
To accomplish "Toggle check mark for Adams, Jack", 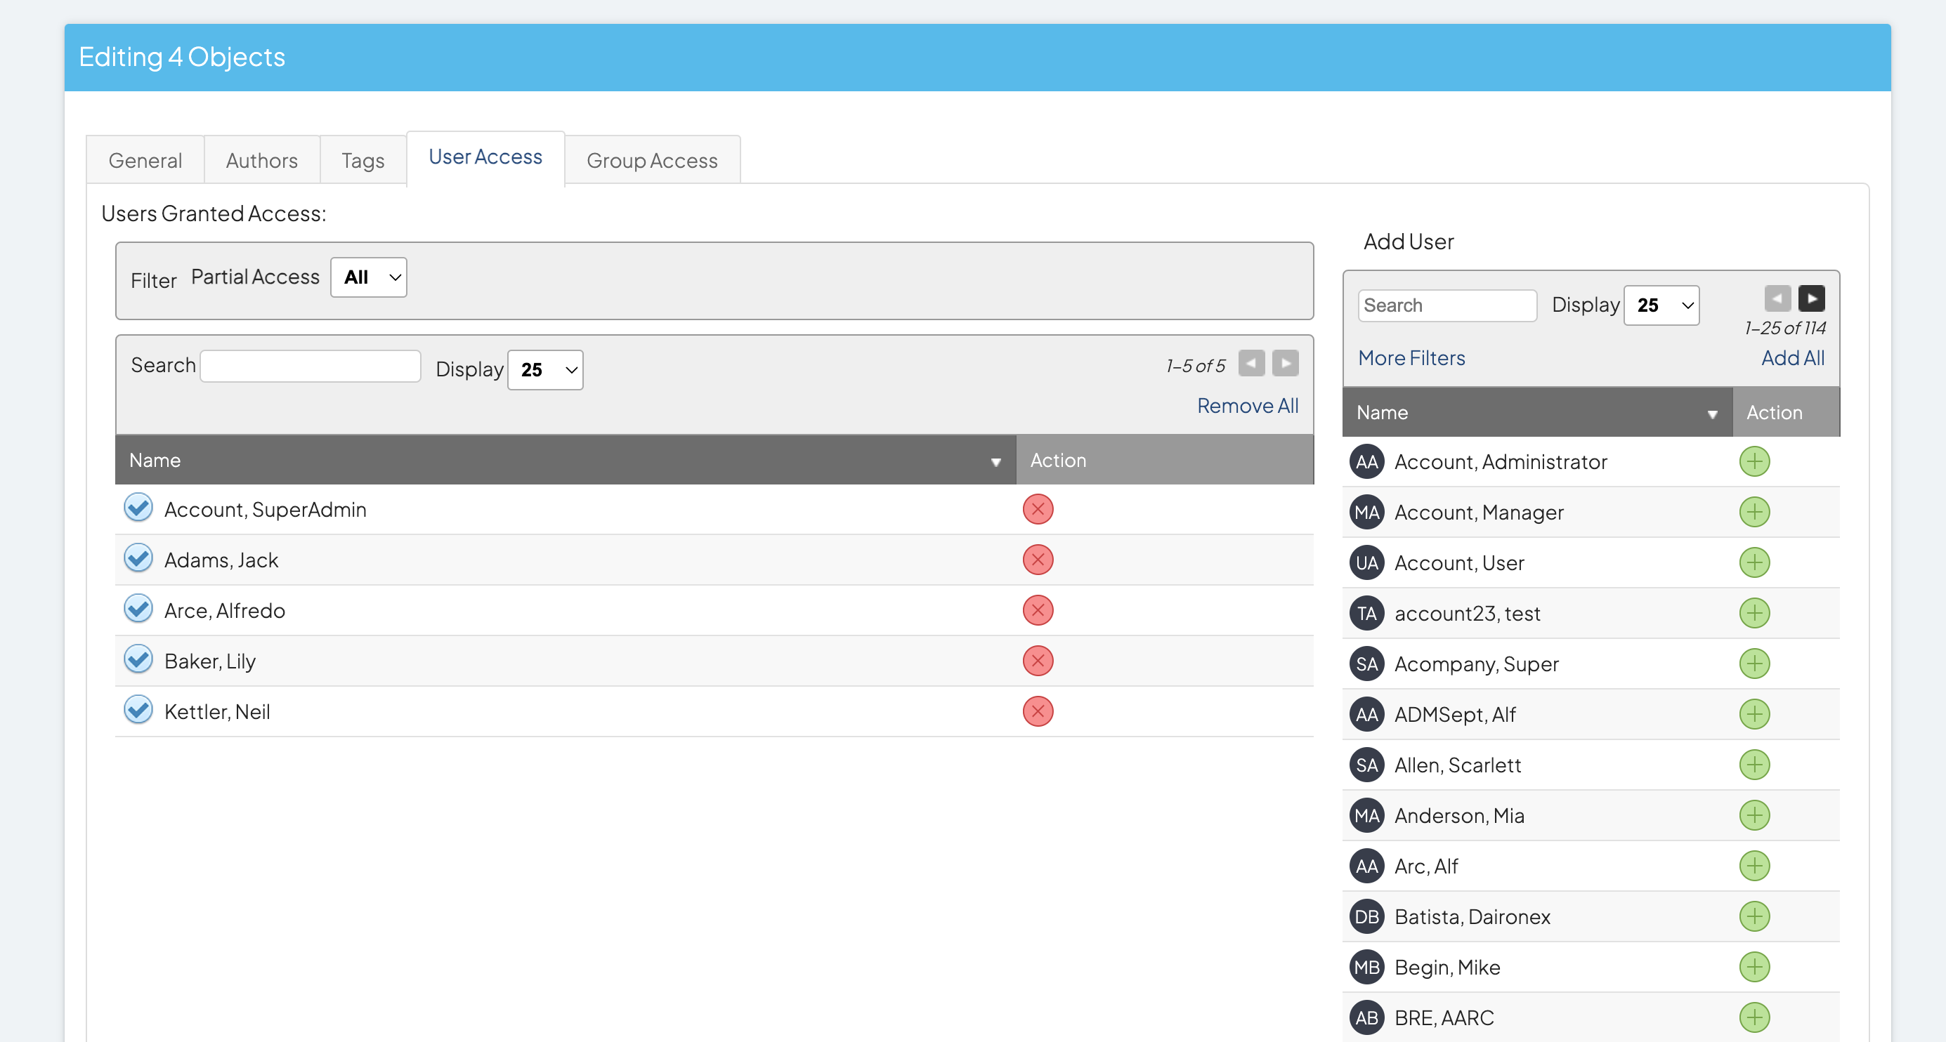I will (x=138, y=558).
